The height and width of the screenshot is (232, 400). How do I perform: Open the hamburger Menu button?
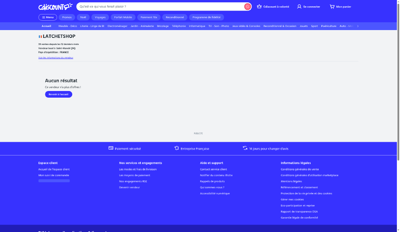[x=48, y=17]
